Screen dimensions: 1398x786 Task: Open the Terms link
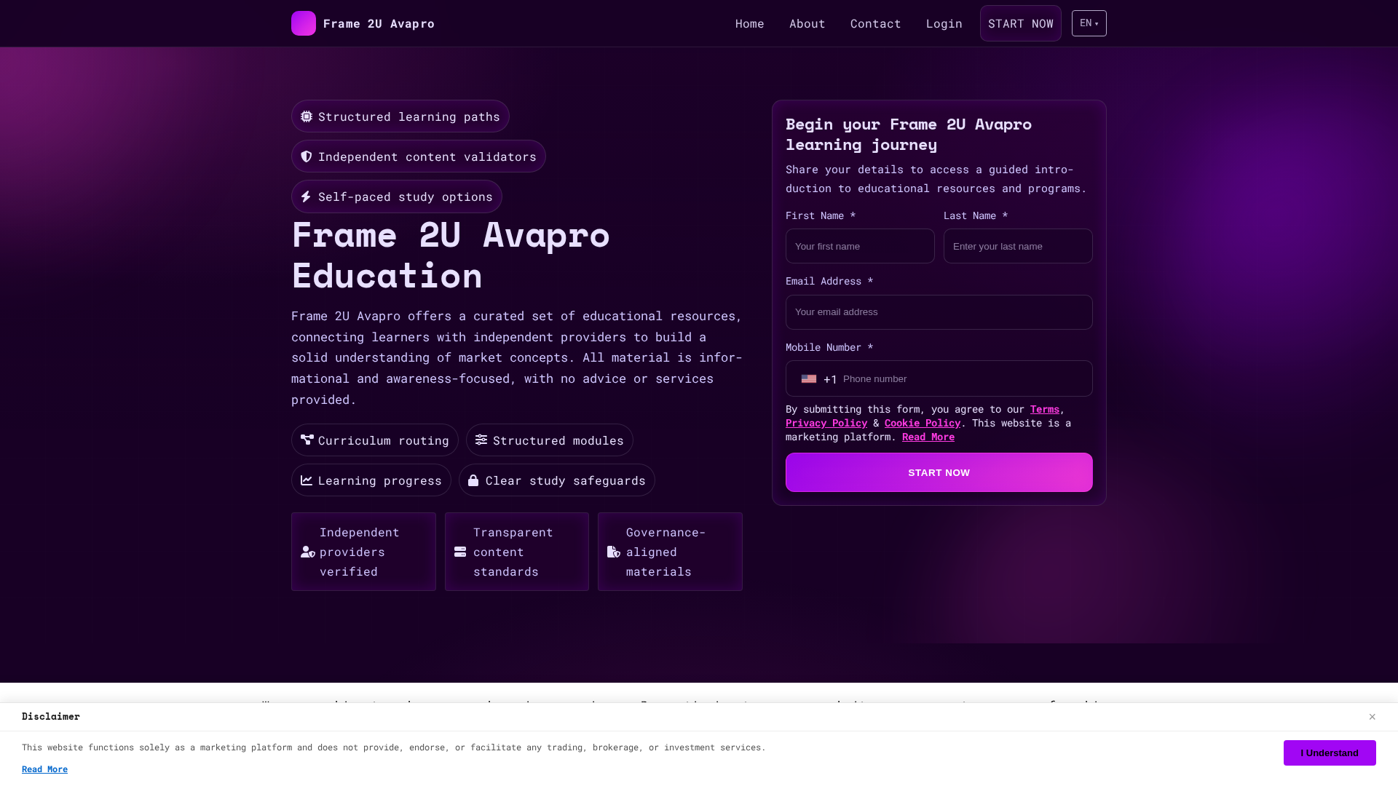[x=1045, y=409]
